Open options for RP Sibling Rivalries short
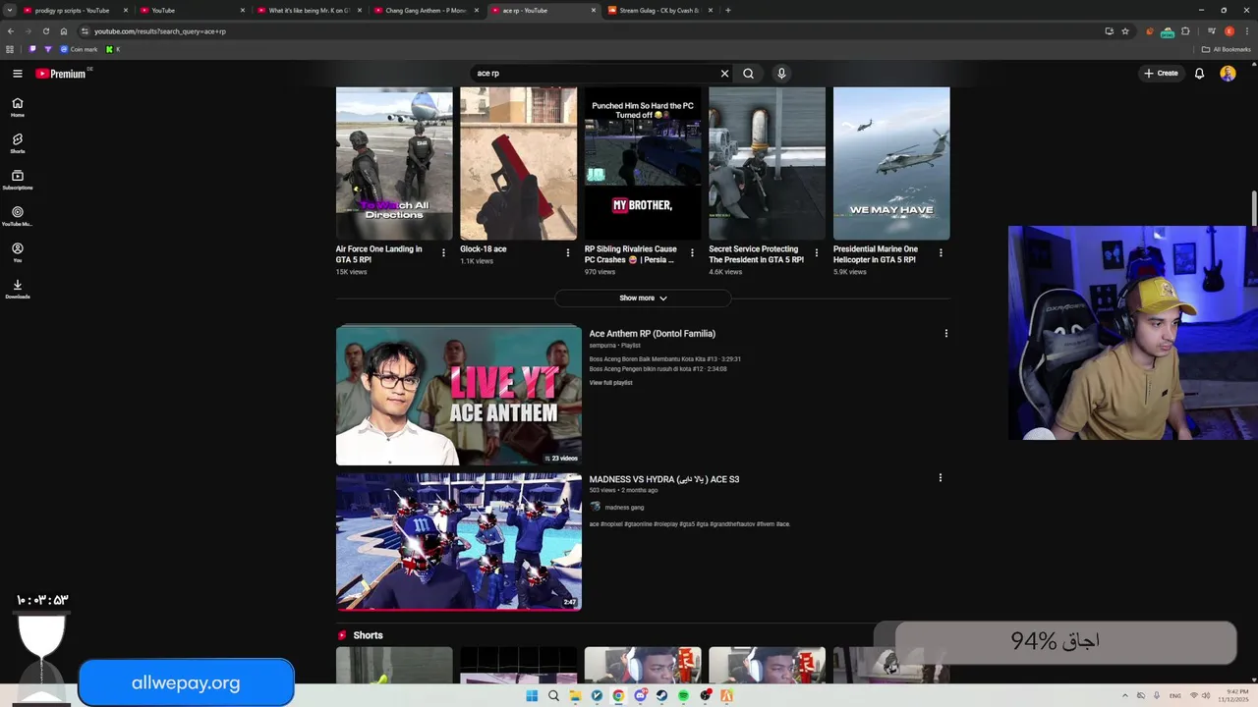The height and width of the screenshot is (707, 1258). point(692,252)
